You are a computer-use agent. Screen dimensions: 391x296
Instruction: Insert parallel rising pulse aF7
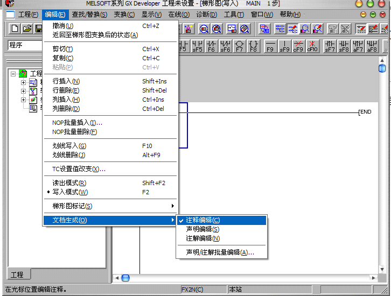click(x=358, y=46)
